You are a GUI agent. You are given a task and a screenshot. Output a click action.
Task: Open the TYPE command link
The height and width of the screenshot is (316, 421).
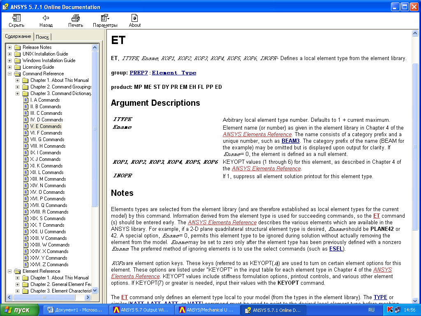coord(380,297)
